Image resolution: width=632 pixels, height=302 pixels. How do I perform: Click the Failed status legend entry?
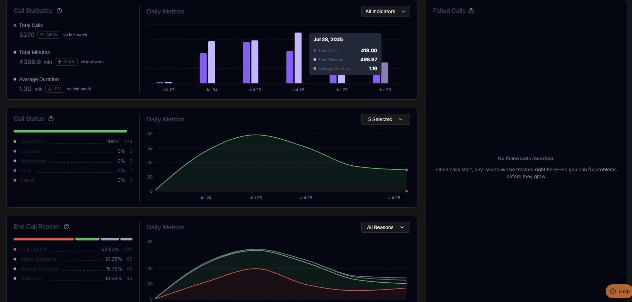27,180
